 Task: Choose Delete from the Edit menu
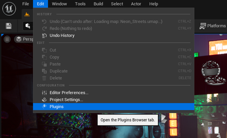[x=114, y=78]
